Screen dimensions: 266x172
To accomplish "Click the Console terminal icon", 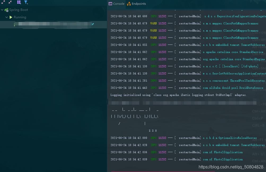I will tap(110, 4).
